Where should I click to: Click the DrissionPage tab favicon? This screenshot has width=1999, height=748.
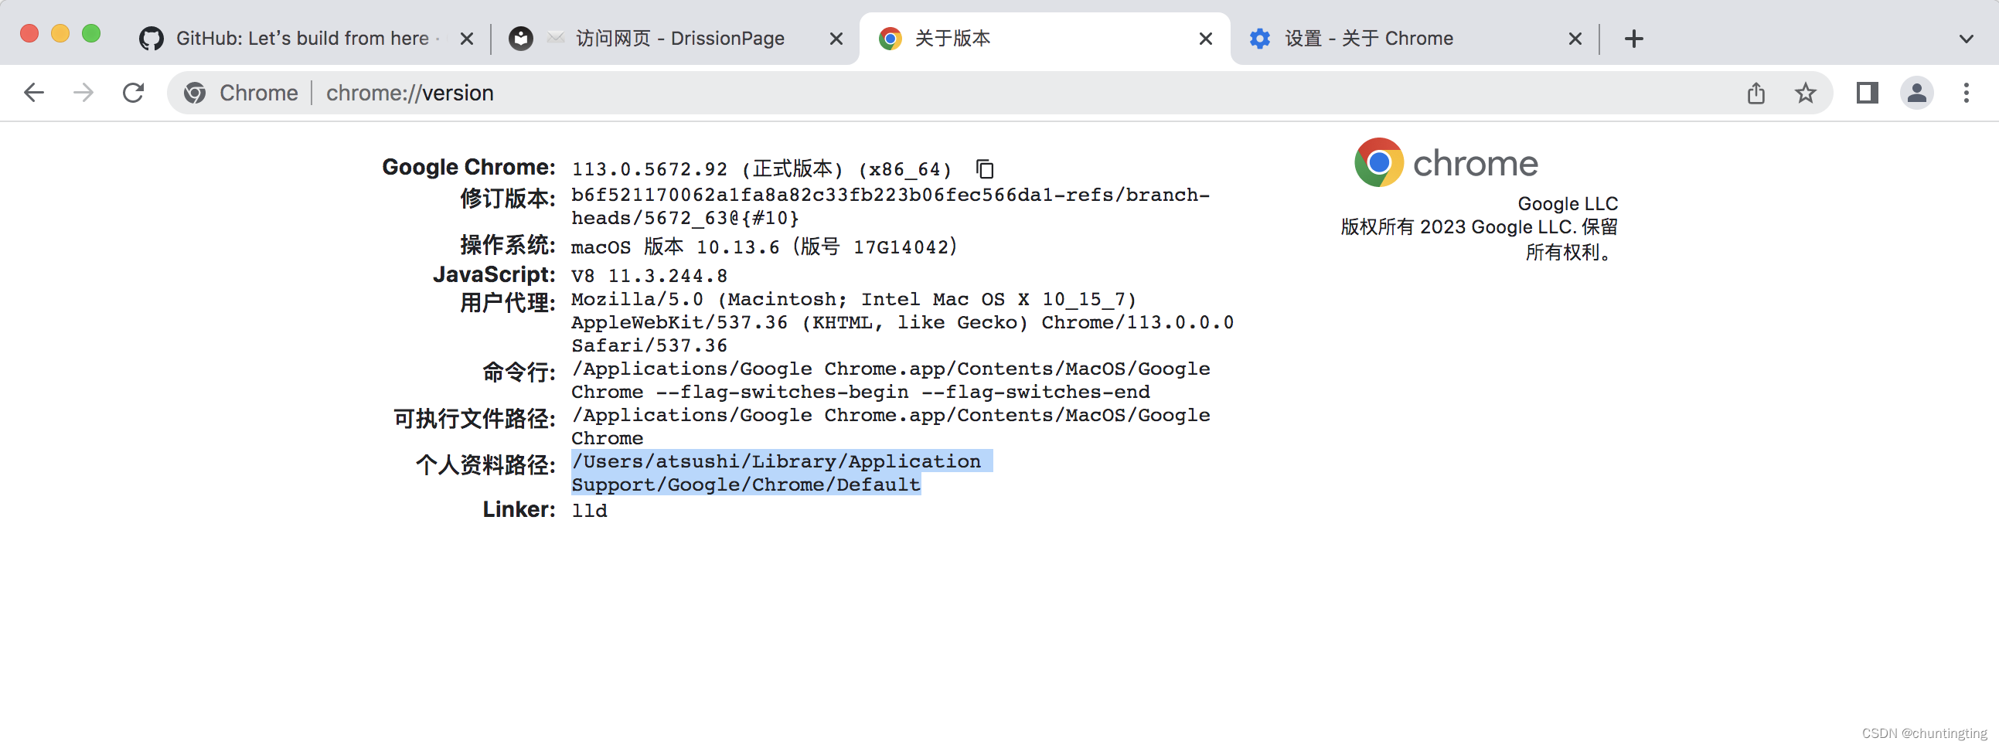click(521, 39)
